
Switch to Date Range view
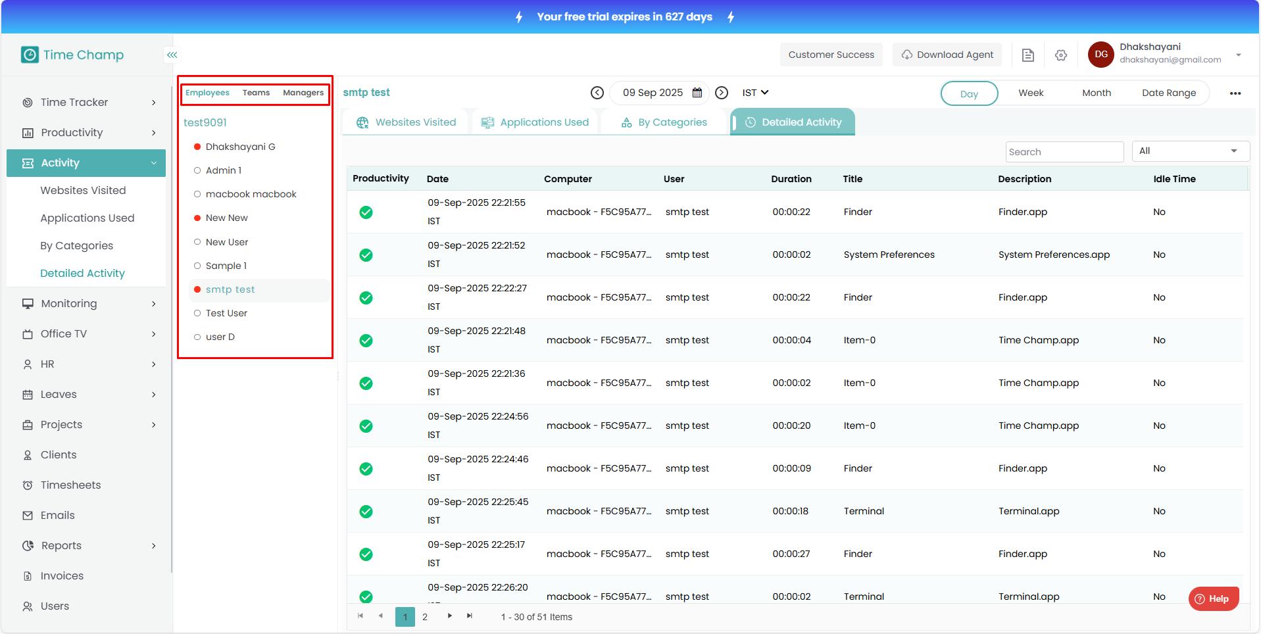1168,93
